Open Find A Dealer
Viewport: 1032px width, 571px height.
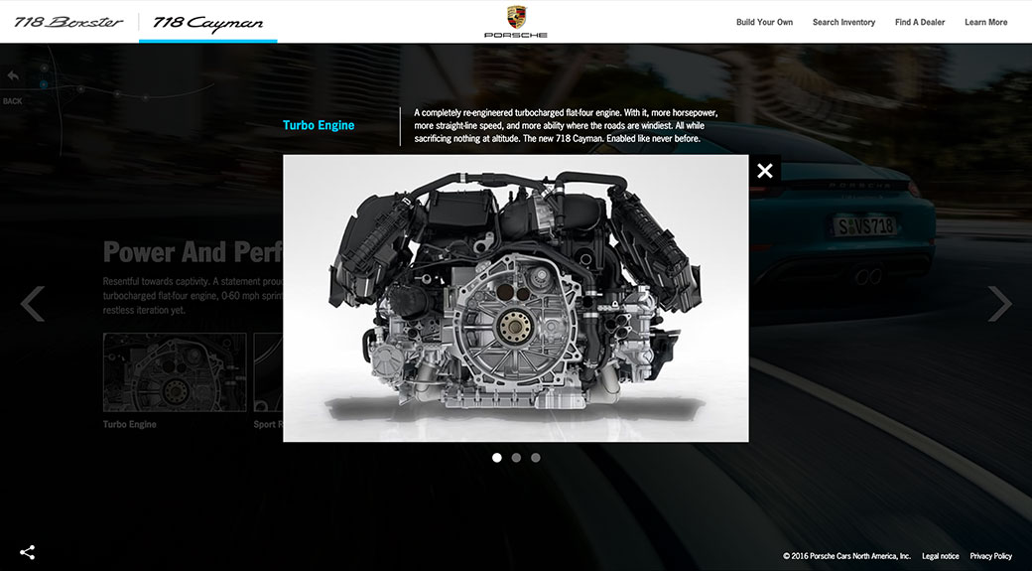(920, 22)
